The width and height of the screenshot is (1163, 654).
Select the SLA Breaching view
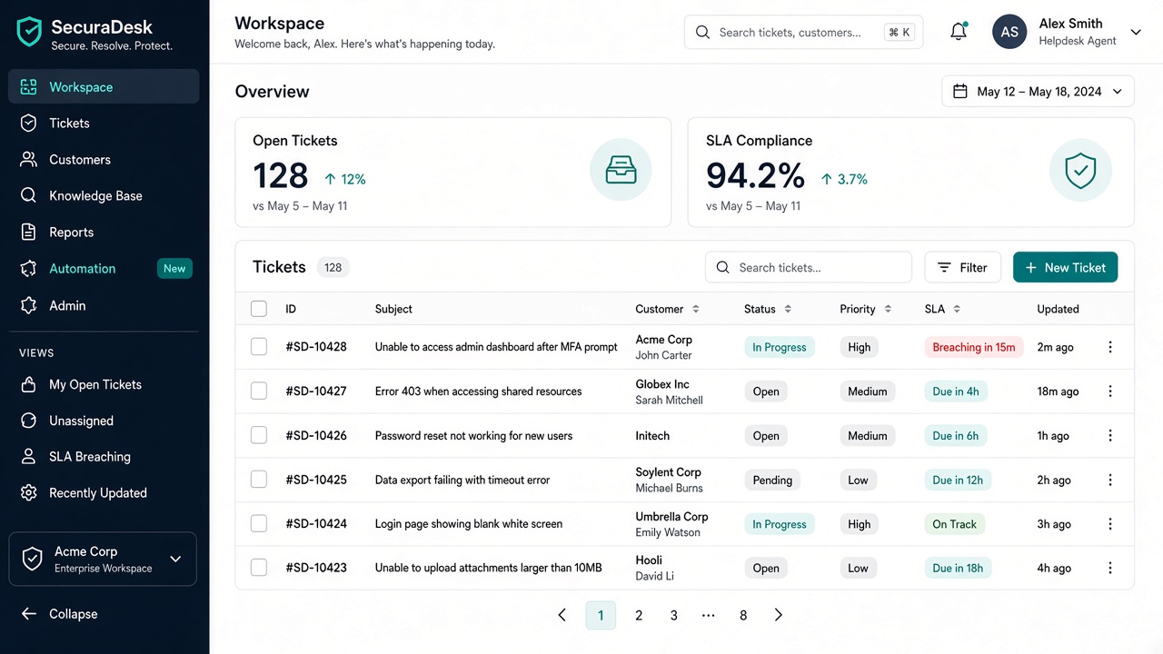(x=104, y=457)
